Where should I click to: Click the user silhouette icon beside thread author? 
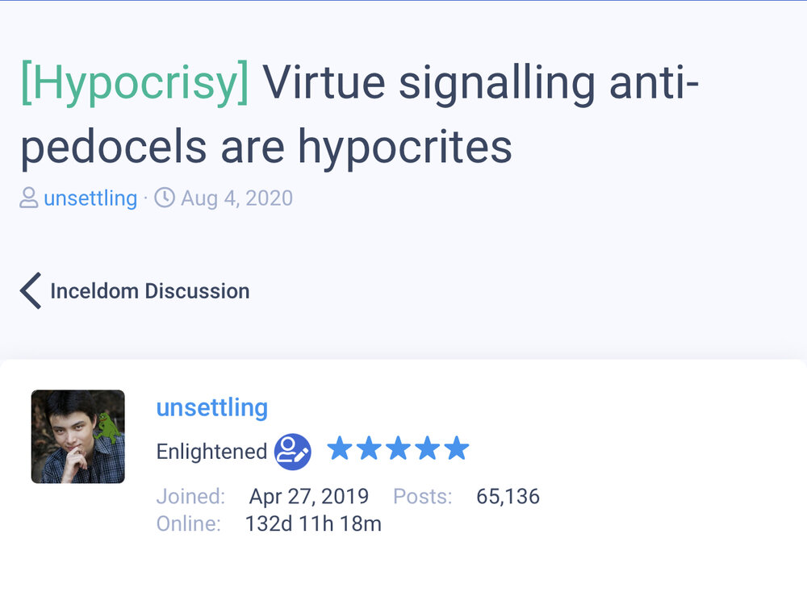[29, 198]
